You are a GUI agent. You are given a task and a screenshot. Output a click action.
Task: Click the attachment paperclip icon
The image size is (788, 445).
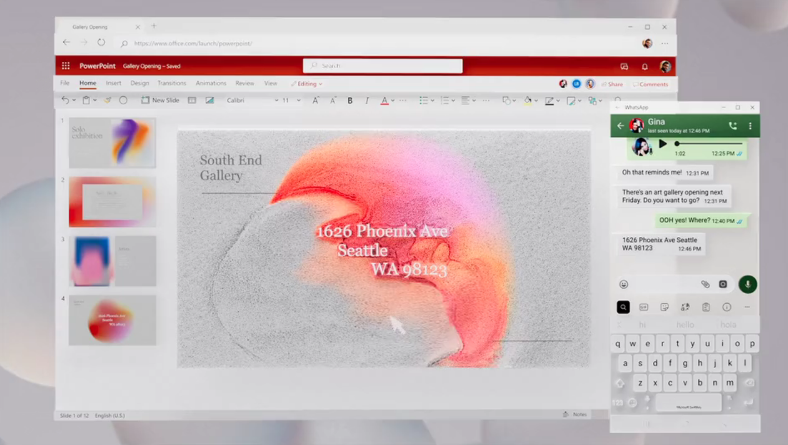tap(706, 284)
